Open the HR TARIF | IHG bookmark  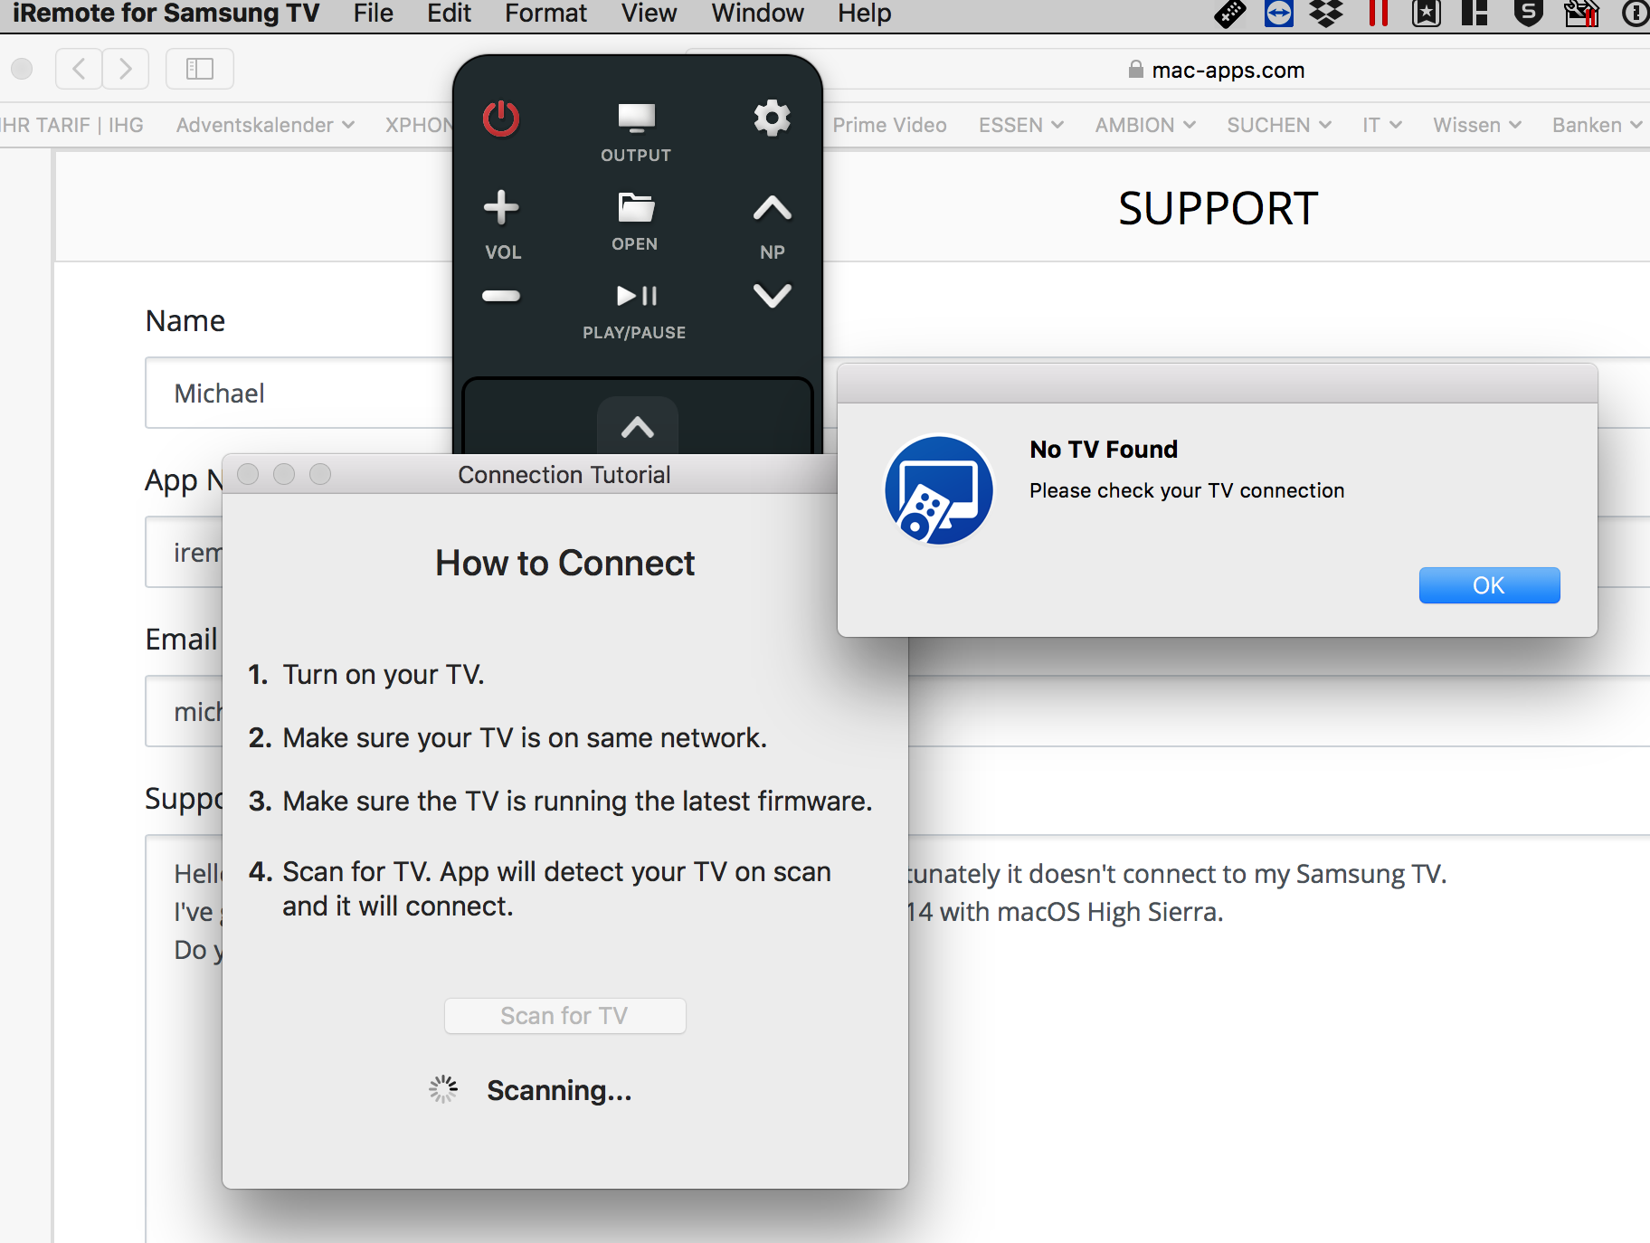pos(72,125)
